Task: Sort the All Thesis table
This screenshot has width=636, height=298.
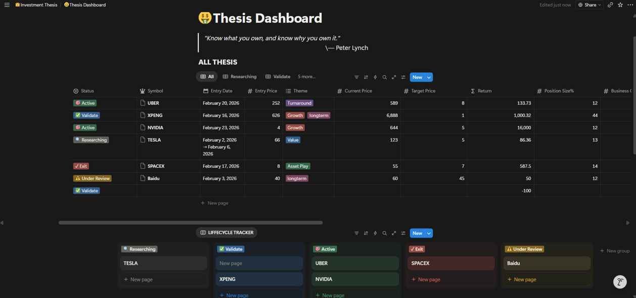Action: (x=366, y=77)
